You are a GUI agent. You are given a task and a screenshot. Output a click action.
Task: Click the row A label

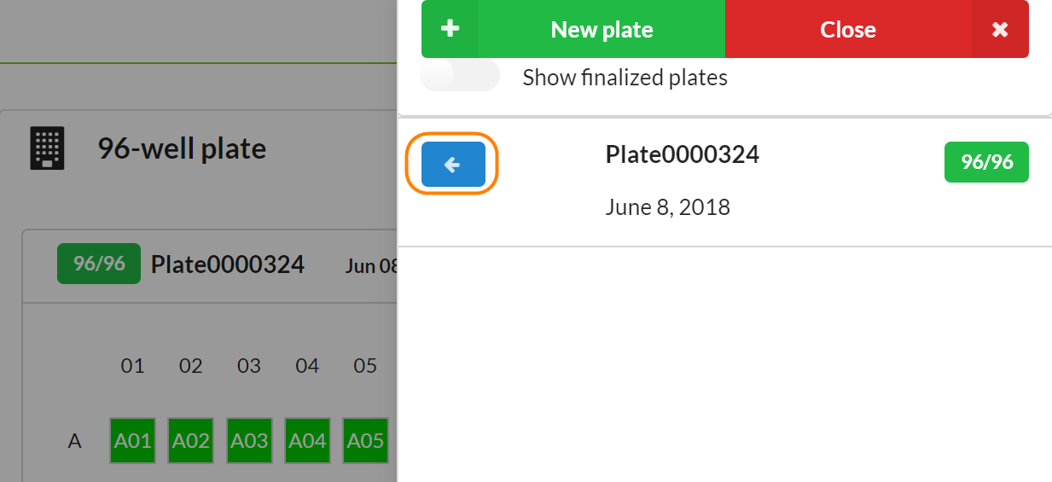[75, 441]
